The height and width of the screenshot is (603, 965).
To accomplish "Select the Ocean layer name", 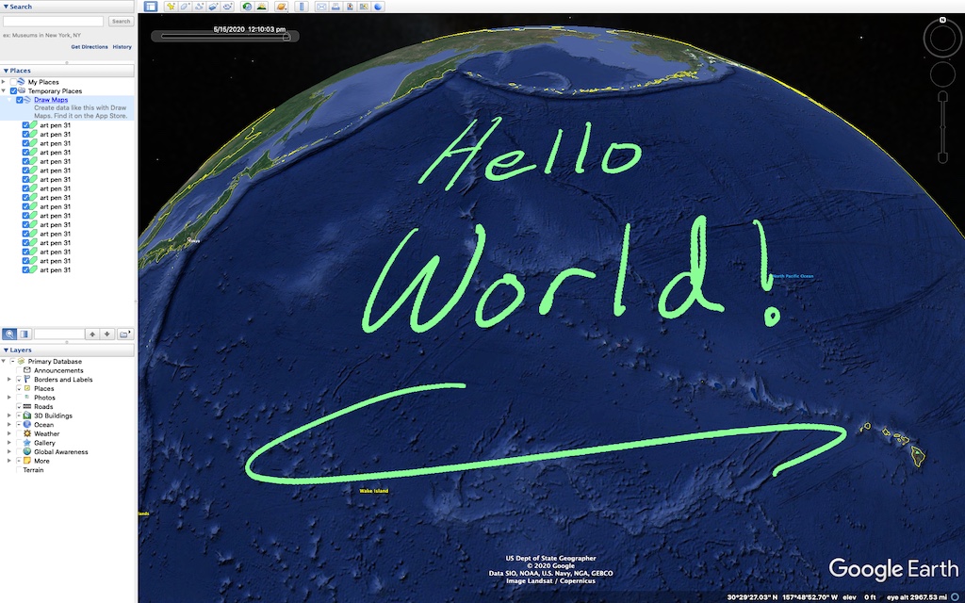I will tap(43, 425).
